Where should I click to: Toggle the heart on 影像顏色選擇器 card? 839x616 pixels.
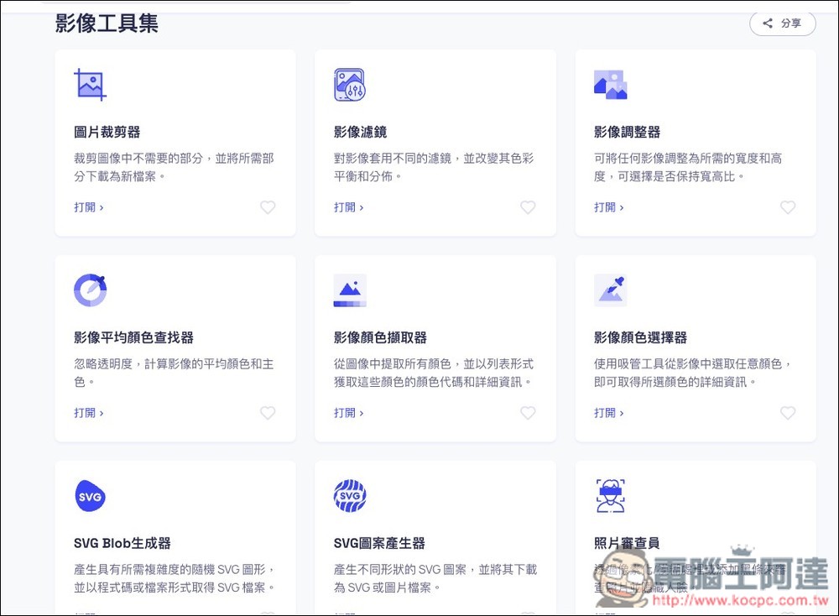click(788, 413)
